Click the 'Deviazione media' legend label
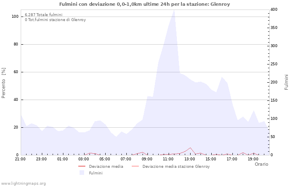This screenshot has height=186, width=290. pos(106,167)
